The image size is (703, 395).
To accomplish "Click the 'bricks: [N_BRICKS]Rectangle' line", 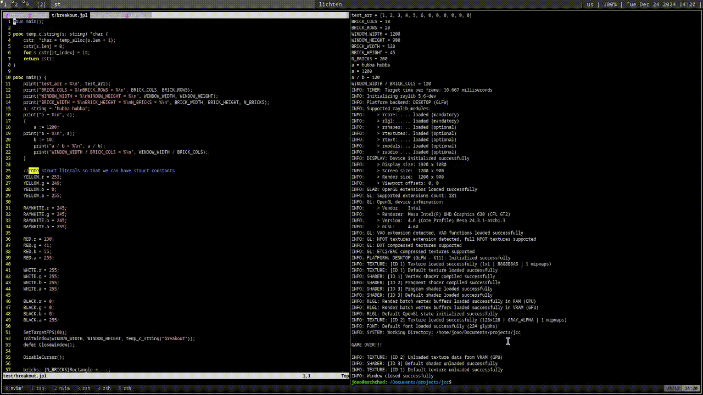I will (x=66, y=370).
